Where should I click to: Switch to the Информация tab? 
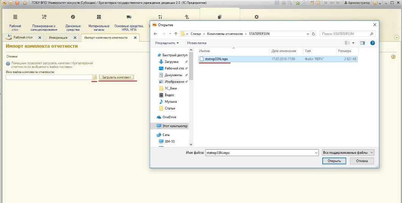[x=61, y=37]
